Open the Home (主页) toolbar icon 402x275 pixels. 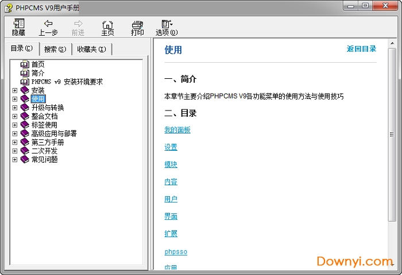[x=107, y=24]
